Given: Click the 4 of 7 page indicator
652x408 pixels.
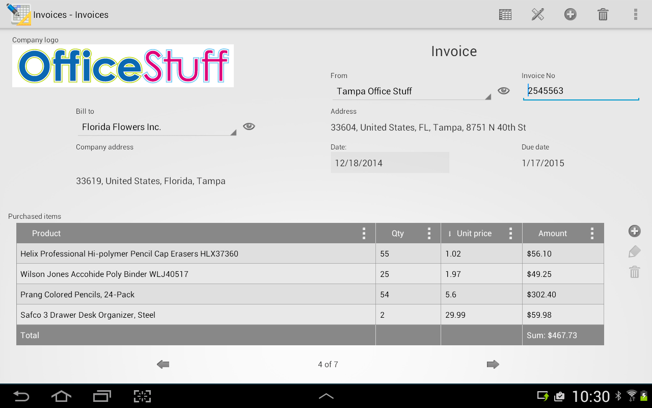Looking at the screenshot, I should 328,364.
